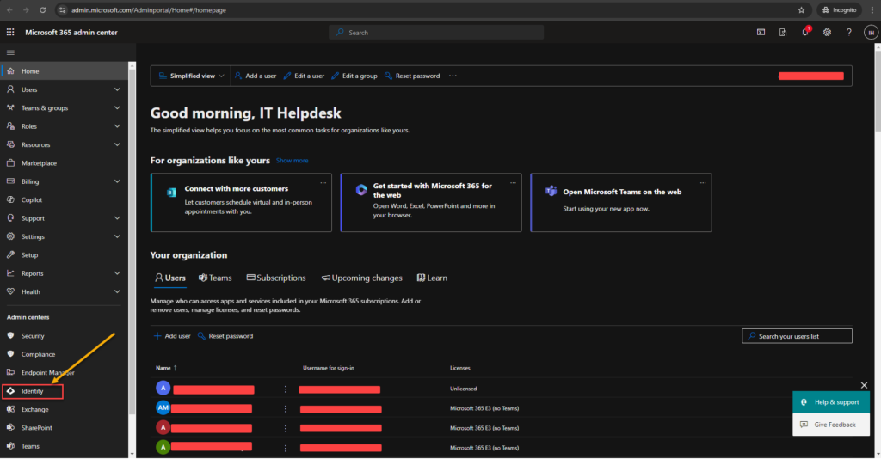
Task: Open the settings gear icon in header
Action: pos(827,33)
